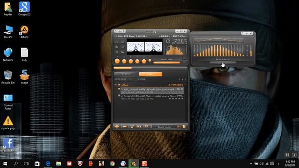
Task: Launch Microsoft Edge from taskbar
Action: coord(48,164)
